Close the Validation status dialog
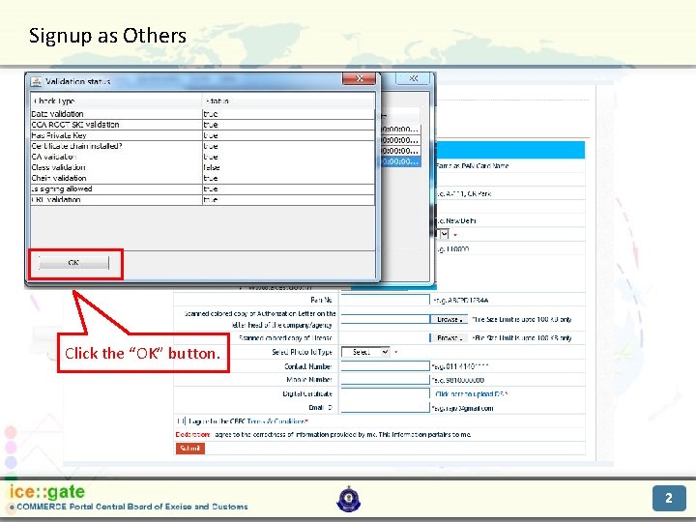 point(359,78)
